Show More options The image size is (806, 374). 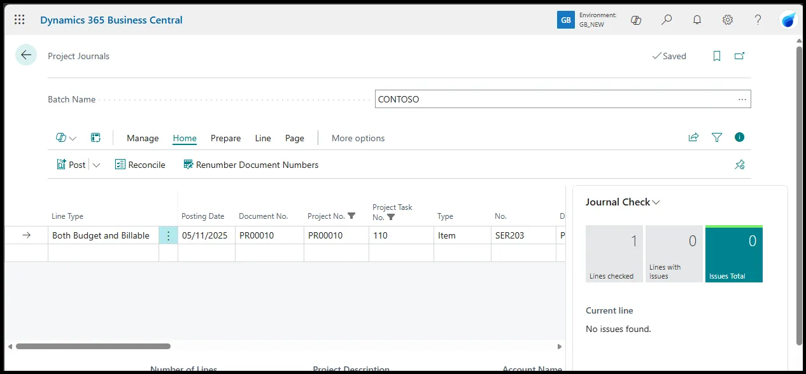point(358,138)
